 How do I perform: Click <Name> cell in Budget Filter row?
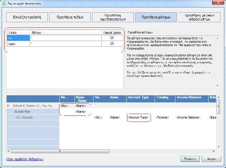click(81, 111)
